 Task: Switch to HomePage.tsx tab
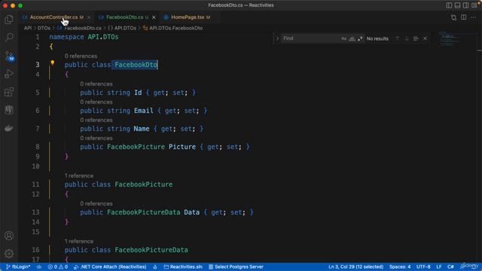point(188,17)
